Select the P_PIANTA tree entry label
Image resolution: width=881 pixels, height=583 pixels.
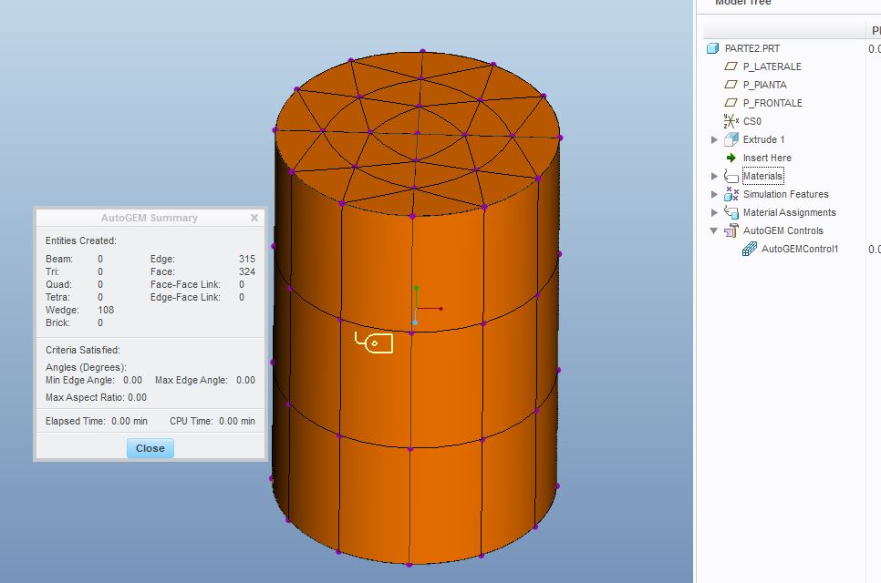[x=764, y=85]
